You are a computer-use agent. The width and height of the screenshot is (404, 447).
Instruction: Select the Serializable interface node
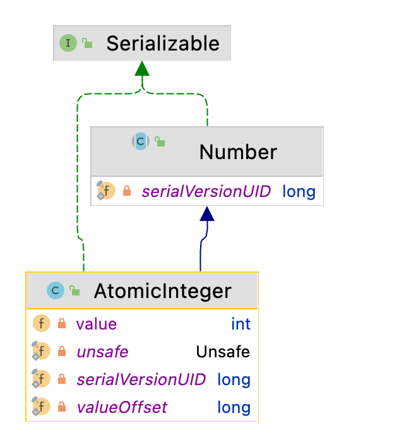(x=142, y=43)
